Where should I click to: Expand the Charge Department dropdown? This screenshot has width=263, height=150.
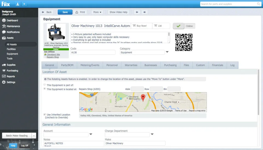tap(152, 134)
